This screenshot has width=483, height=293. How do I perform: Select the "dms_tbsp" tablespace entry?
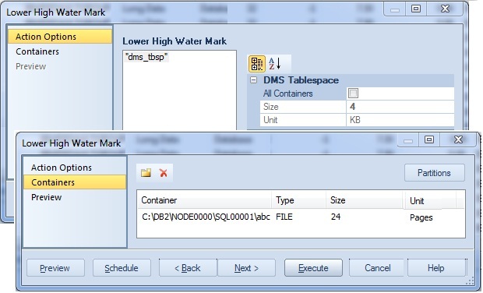tap(146, 57)
